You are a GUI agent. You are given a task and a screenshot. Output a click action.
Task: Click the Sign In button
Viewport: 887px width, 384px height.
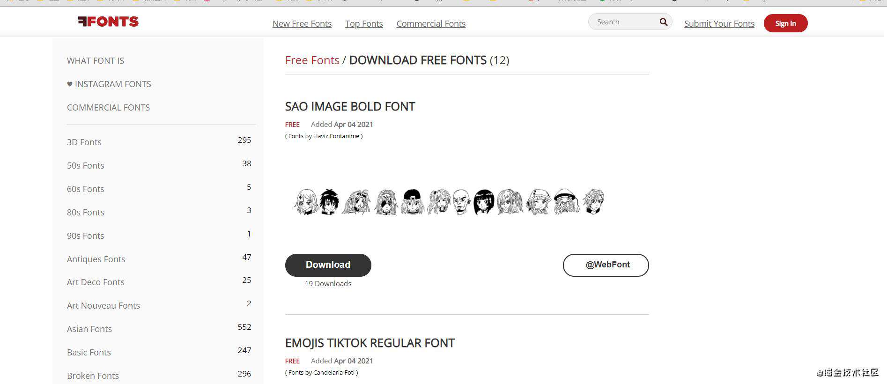click(785, 23)
